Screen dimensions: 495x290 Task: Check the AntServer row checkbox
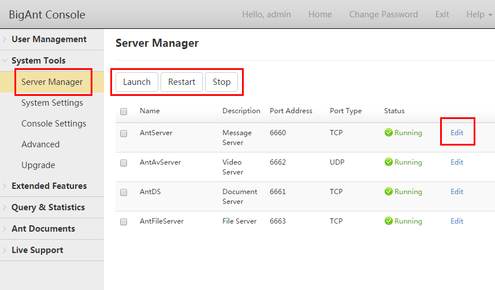(x=124, y=133)
